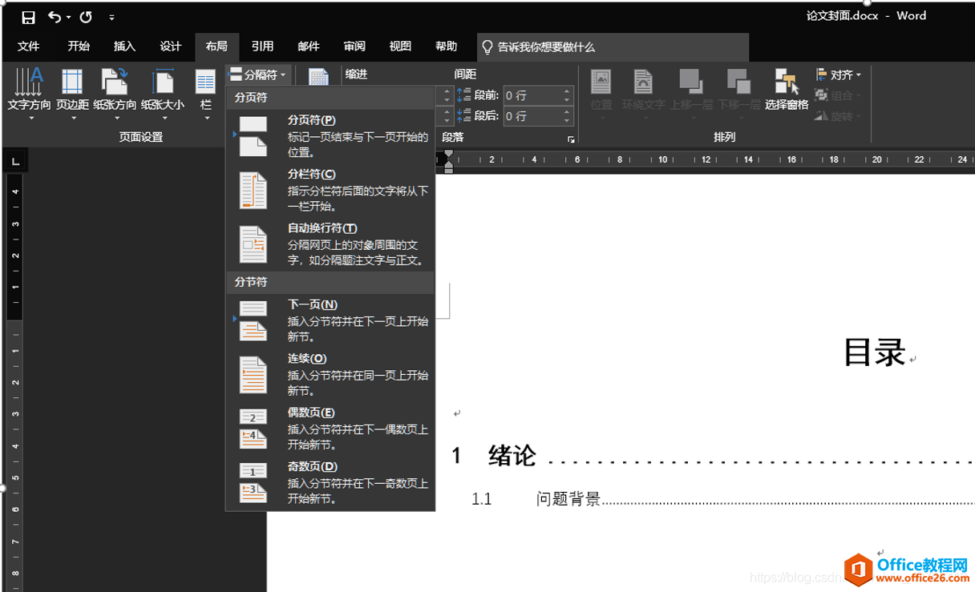Switch to the 审阅 tab
Viewport: 975px width, 592px height.
click(354, 46)
